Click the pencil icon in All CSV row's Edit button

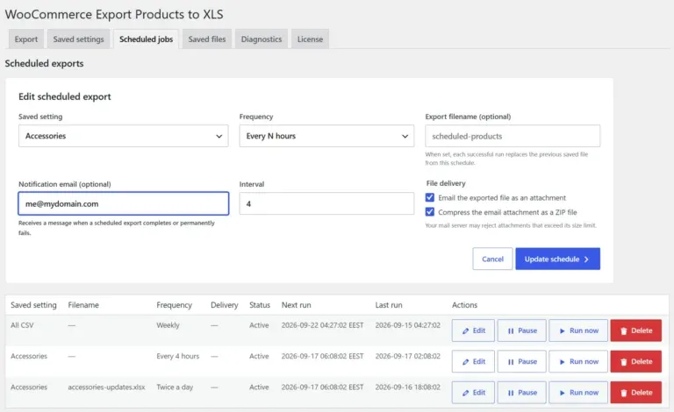[465, 330]
